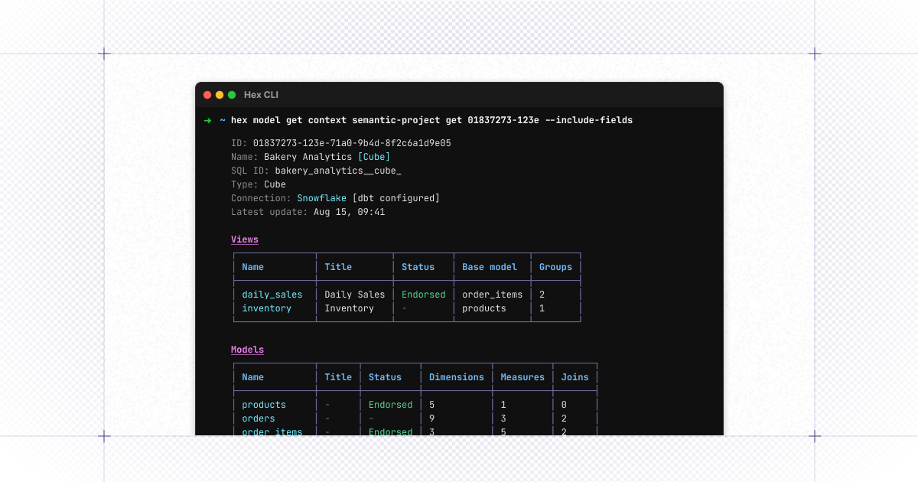Click the products base model cell
Viewport: 918px width, 482px height.
(484, 308)
